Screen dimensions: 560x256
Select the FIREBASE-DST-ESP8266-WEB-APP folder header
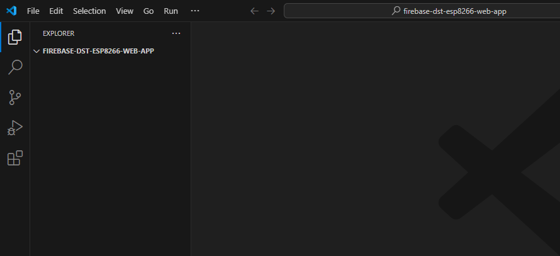pyautogui.click(x=98, y=51)
